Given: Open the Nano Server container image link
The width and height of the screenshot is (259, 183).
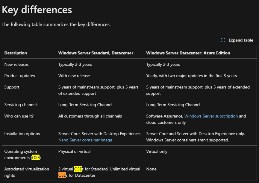Looking at the screenshot, I should click(85, 140).
